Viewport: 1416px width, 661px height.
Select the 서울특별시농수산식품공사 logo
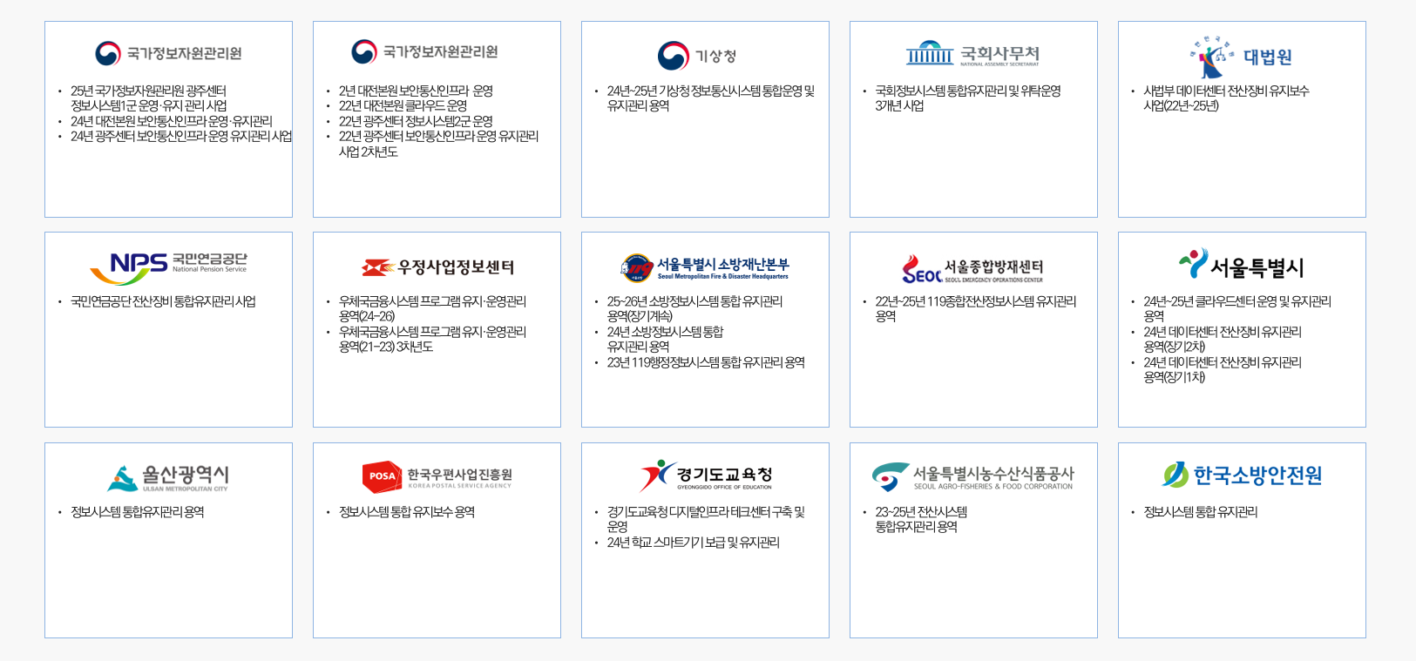972,477
